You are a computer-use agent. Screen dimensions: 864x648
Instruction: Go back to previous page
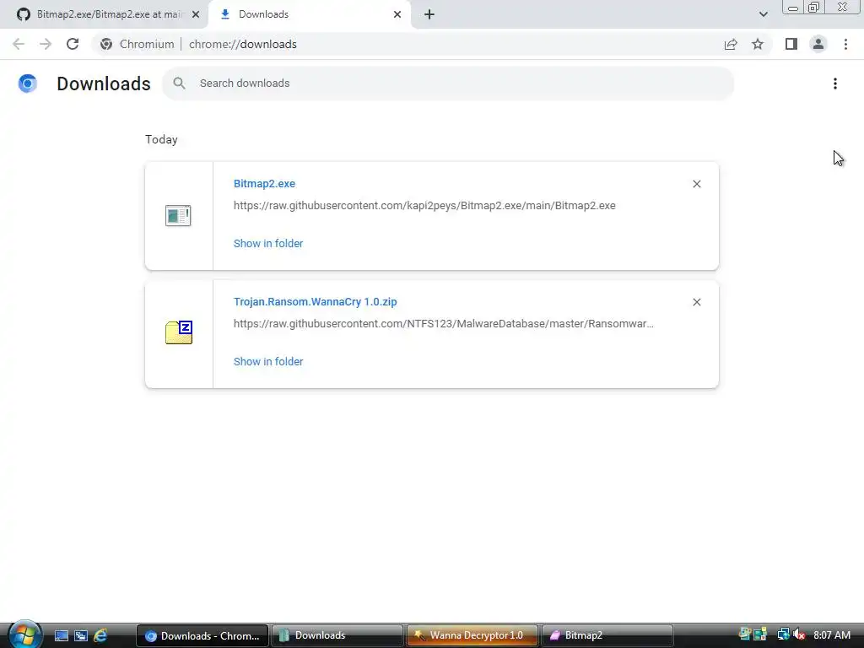[19, 44]
